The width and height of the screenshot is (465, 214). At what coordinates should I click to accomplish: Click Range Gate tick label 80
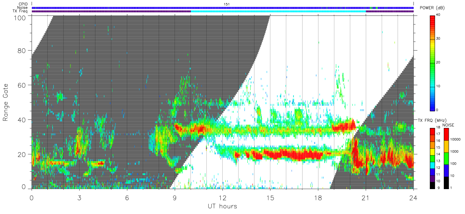(x=22, y=51)
